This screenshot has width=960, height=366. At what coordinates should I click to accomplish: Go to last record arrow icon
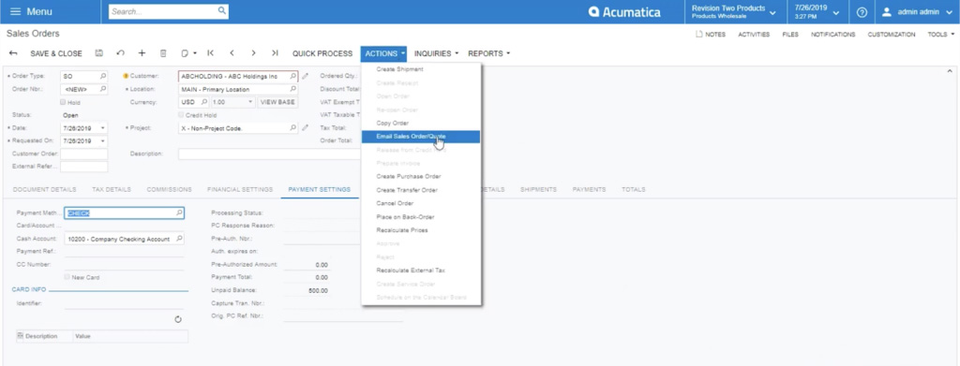[x=275, y=53]
